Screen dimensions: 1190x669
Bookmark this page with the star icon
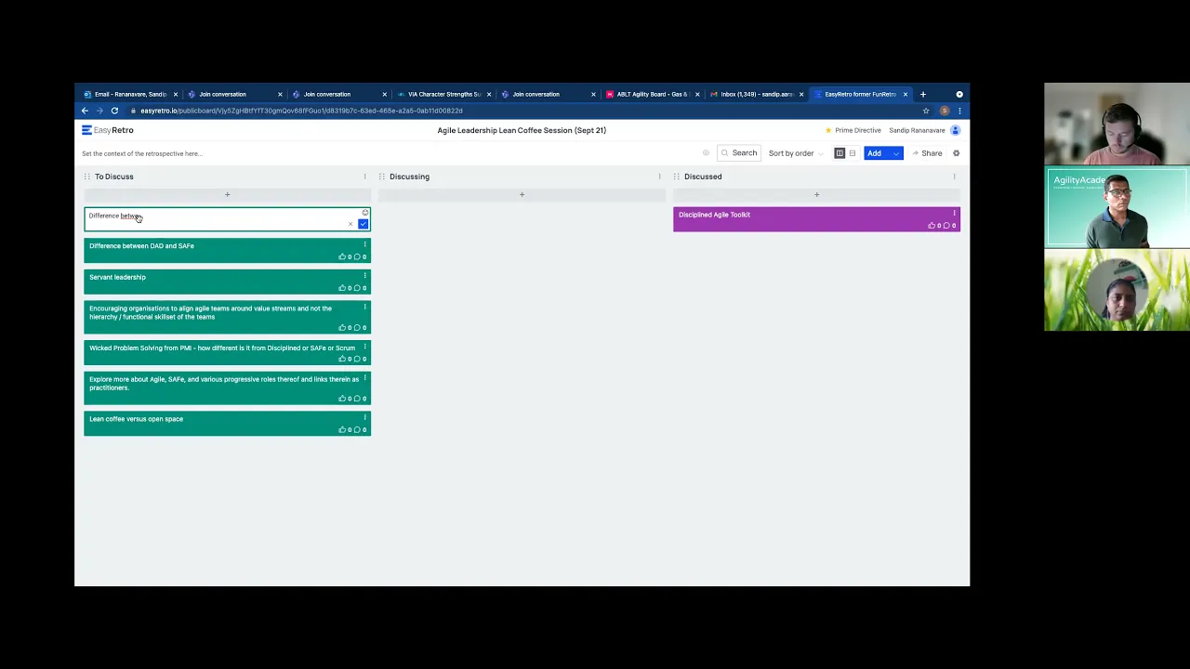click(x=926, y=111)
